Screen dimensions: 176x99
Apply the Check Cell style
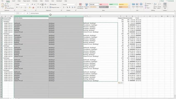pos(104,7)
